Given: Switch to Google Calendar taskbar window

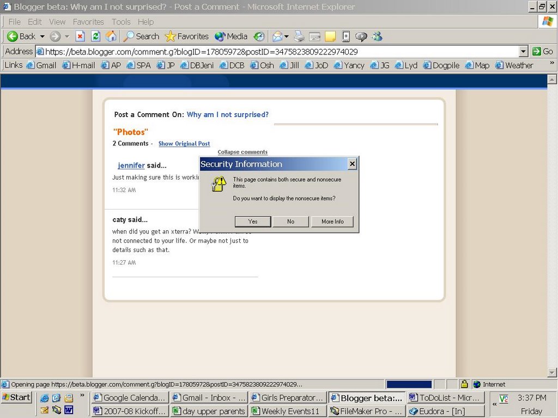Looking at the screenshot, I should point(130,398).
